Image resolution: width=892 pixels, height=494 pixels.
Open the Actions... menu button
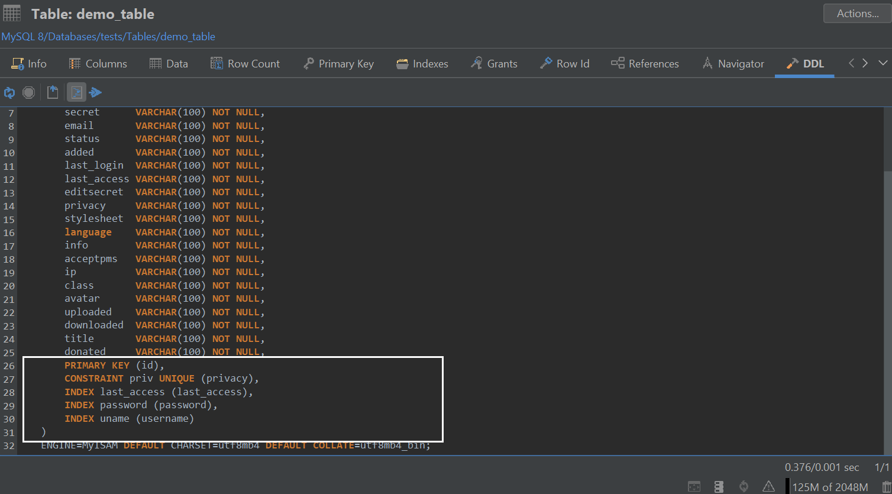(857, 13)
